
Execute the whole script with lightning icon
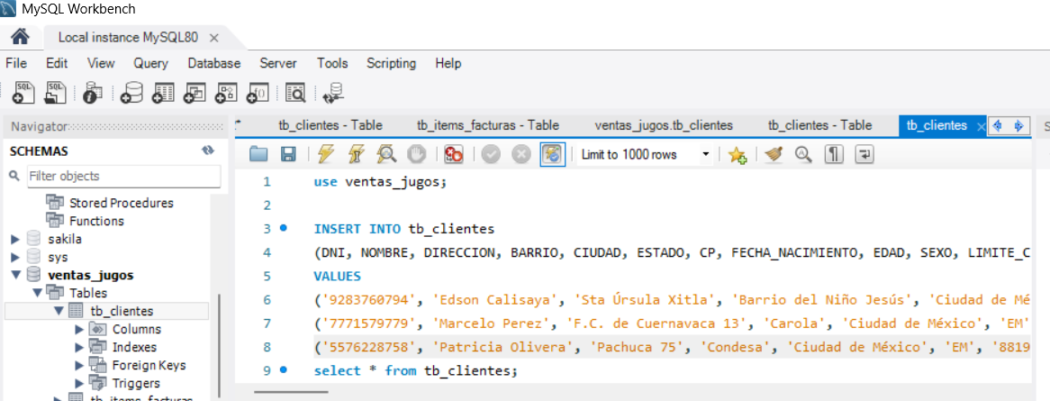pyautogui.click(x=325, y=155)
